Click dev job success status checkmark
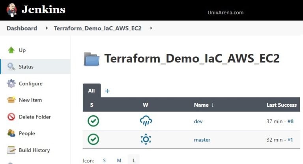 (93, 121)
